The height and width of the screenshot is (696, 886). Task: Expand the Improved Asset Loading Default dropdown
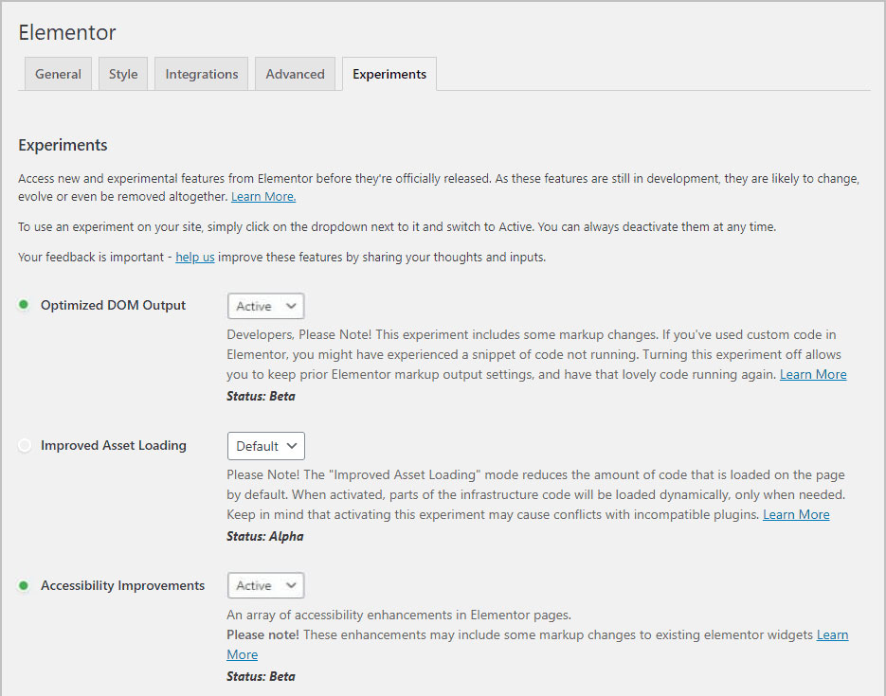[x=265, y=446]
